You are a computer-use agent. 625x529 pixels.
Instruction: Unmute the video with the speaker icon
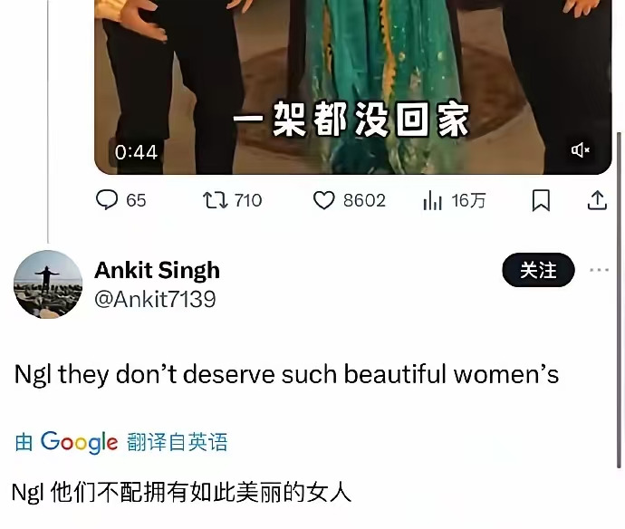coord(580,150)
